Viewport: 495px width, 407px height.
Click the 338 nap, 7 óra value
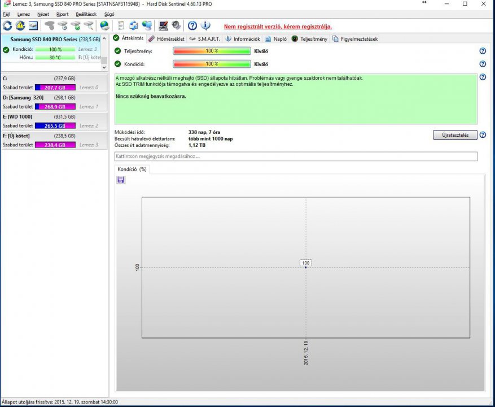pos(204,132)
